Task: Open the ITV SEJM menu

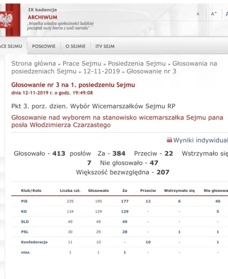Action: point(105,46)
